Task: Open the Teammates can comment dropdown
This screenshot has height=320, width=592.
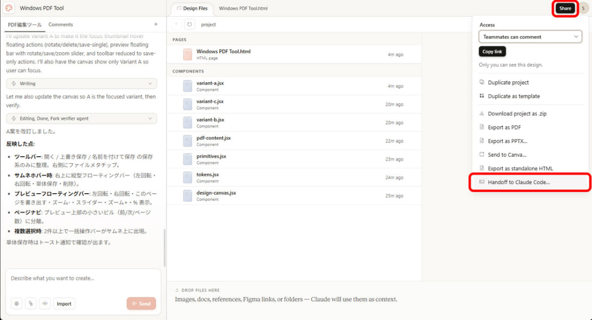Action: (x=530, y=37)
